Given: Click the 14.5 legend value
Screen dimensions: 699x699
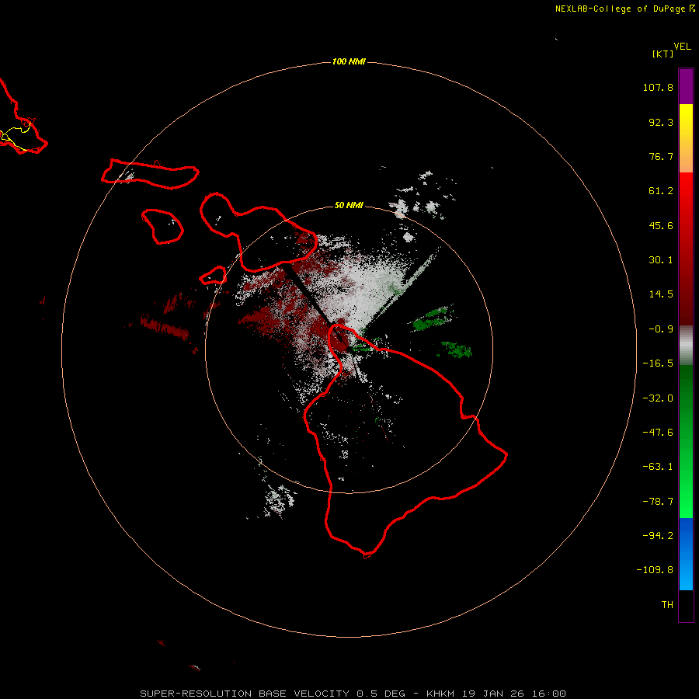Looking at the screenshot, I should pos(661,294).
